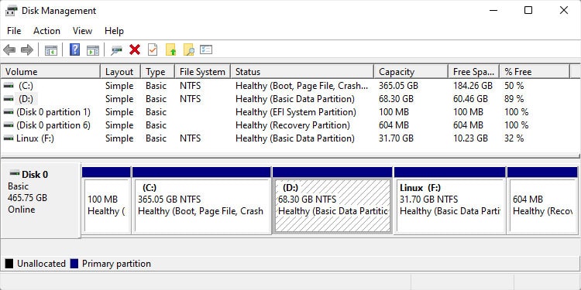Sort by the Capacity column header
This screenshot has height=290, width=581.
coord(411,72)
